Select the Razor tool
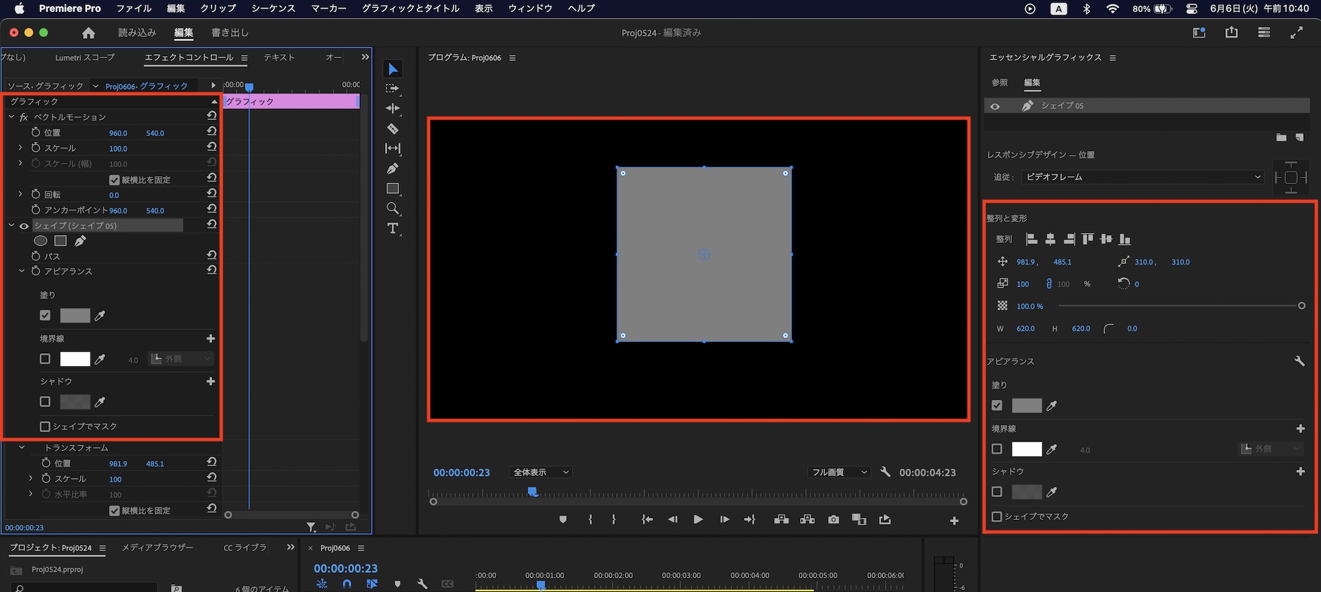The image size is (1321, 592). coord(392,129)
